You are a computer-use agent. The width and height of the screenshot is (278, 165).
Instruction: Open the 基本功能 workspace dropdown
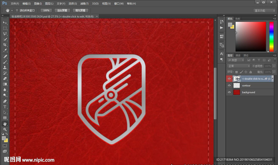(264, 11)
